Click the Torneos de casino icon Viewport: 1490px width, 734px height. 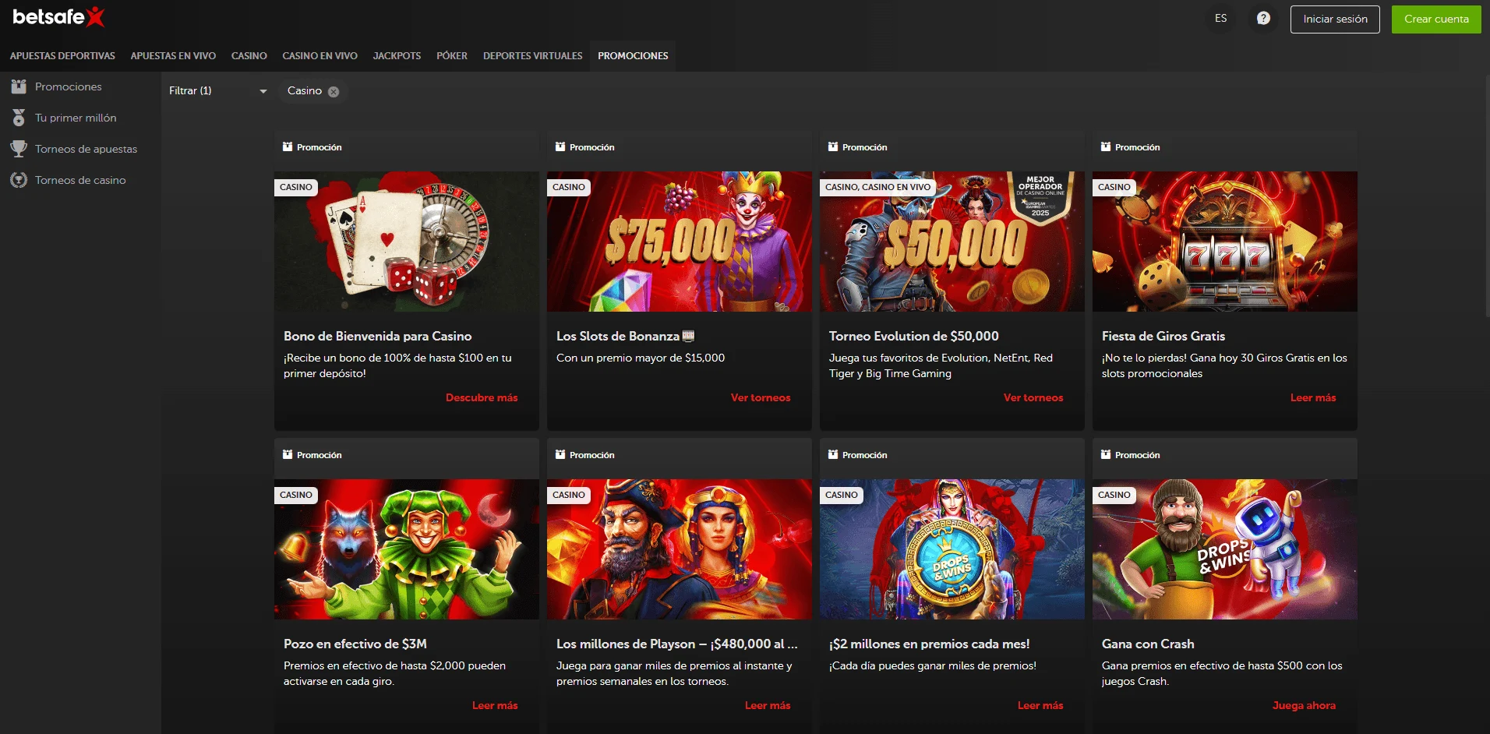19,180
